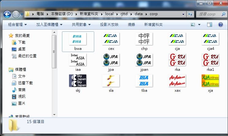Select the cja folder thumbnail
Screen dimensions: 228x136
pos(177,39)
